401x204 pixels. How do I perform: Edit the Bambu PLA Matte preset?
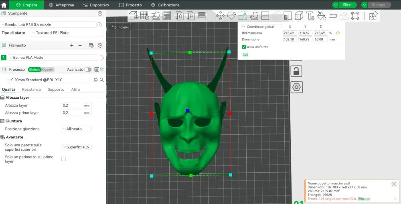[101, 57]
